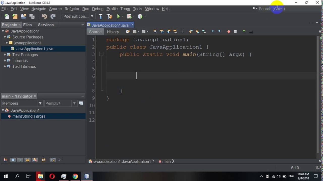This screenshot has height=181, width=323.
Task: Toggle Show Non-Public Members lock in Navigator
Action: point(28,160)
